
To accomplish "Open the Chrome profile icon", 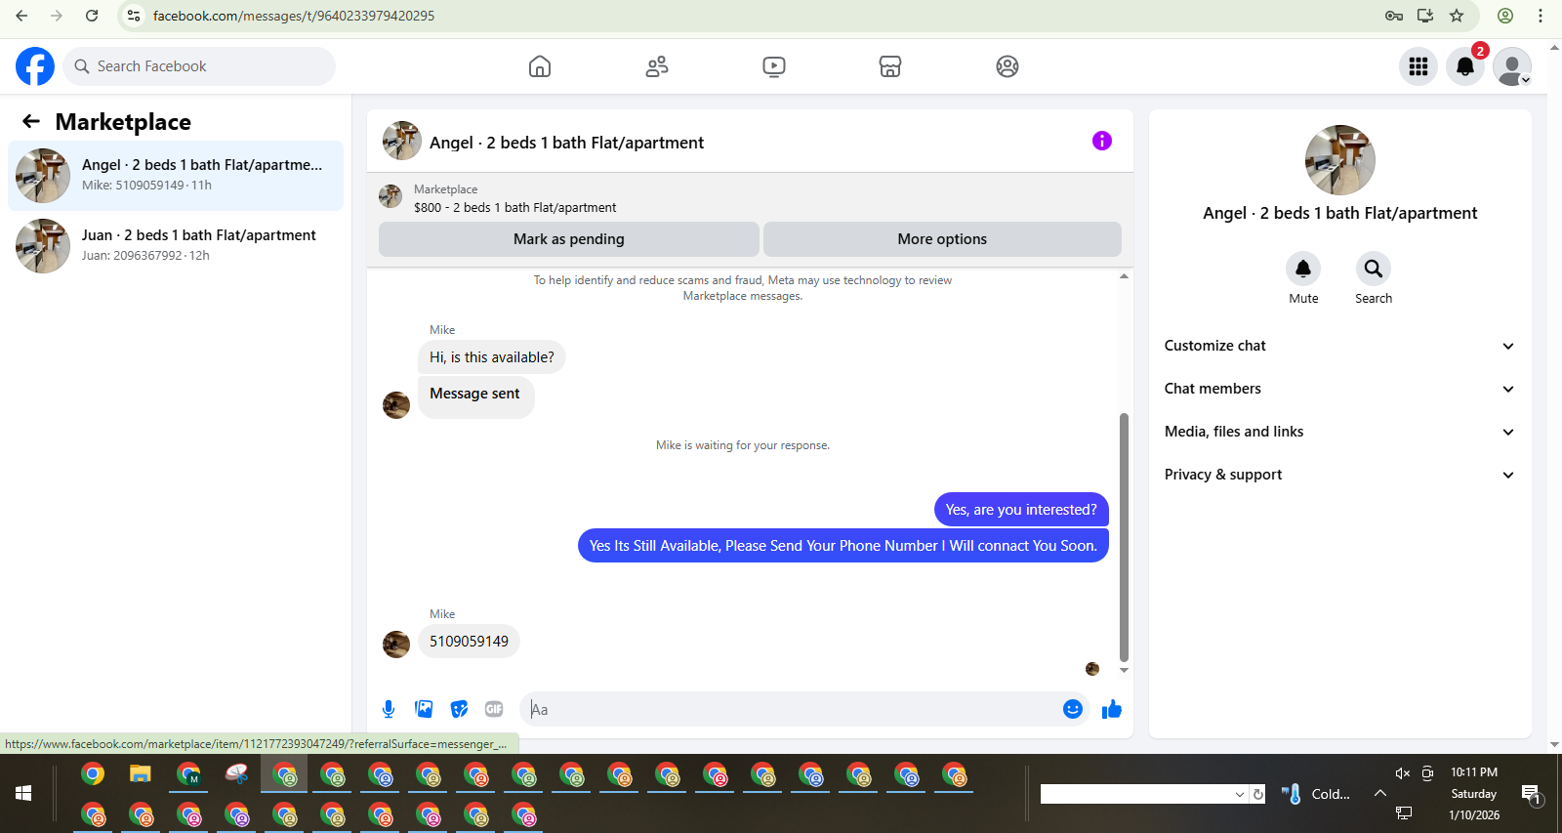I will tap(1505, 16).
